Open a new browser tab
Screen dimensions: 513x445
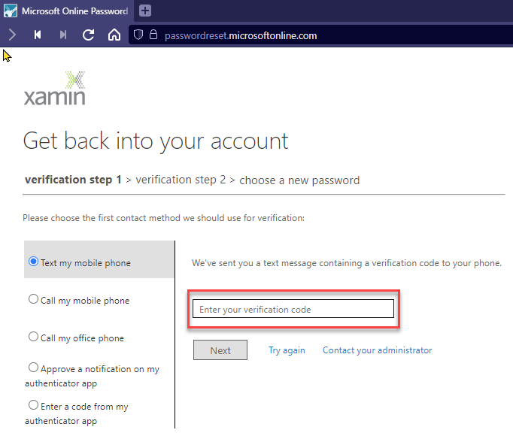(x=145, y=11)
